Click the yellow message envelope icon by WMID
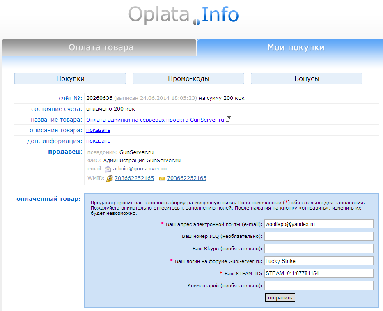Screen dimensions: 383x311 [x=162, y=179]
